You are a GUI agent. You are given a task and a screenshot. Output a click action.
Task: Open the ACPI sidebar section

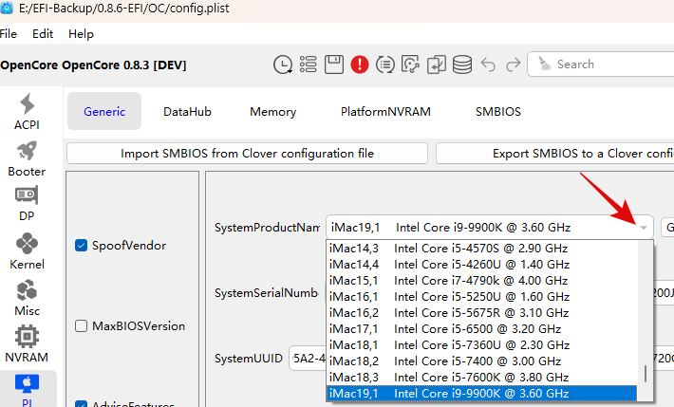[x=27, y=112]
